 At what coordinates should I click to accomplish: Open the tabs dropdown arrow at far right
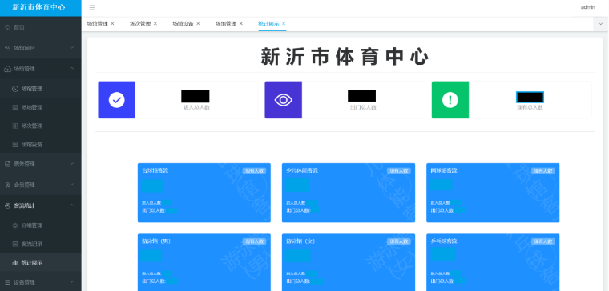601,24
